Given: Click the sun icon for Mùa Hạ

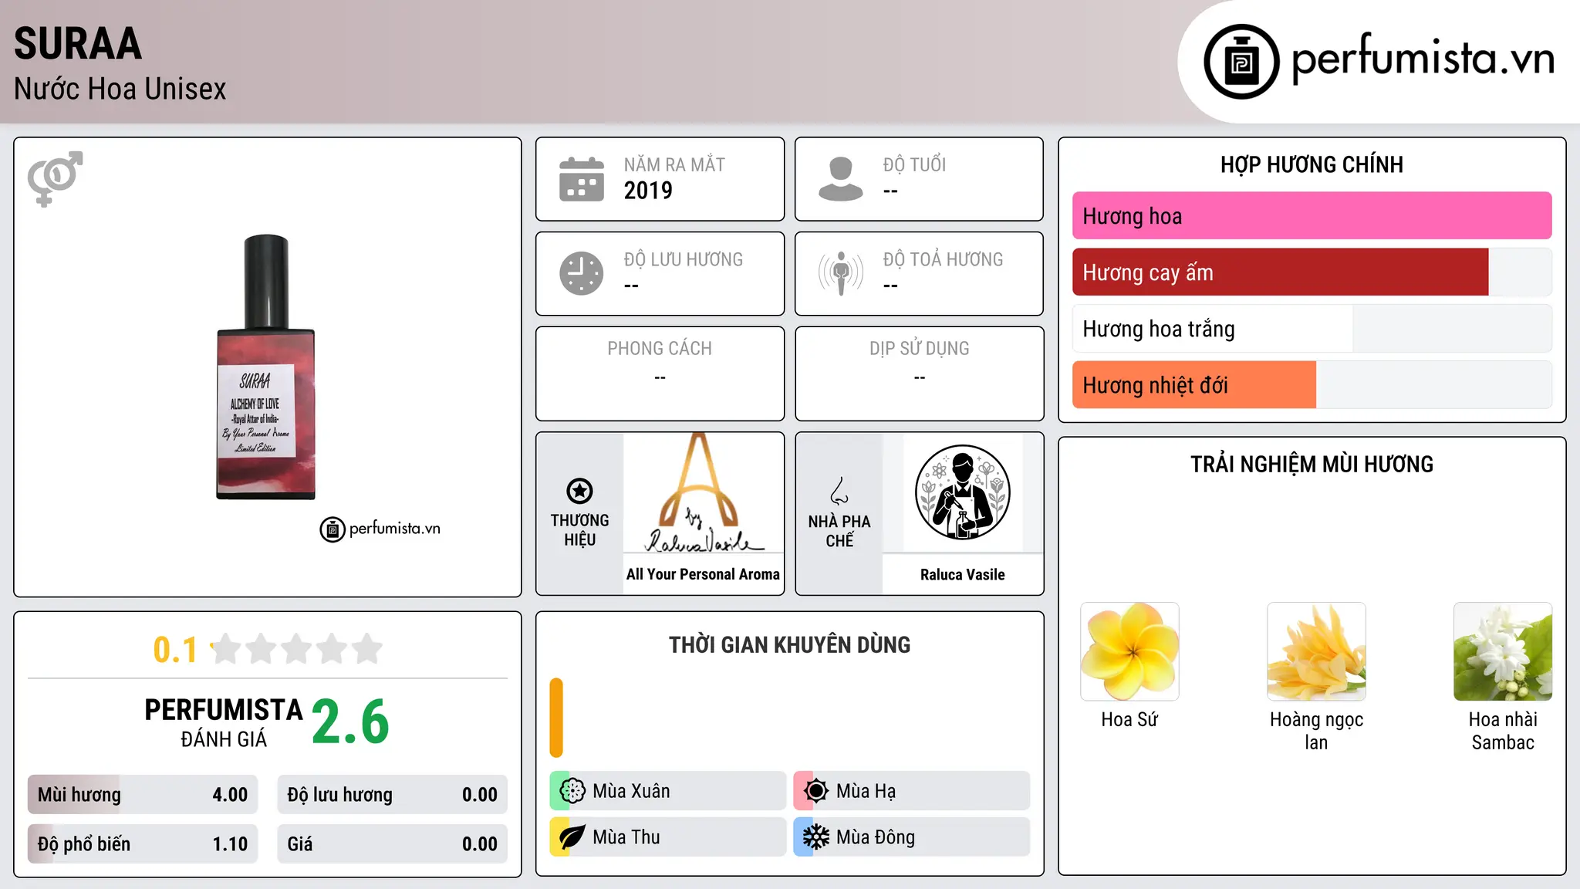Looking at the screenshot, I should (x=815, y=790).
